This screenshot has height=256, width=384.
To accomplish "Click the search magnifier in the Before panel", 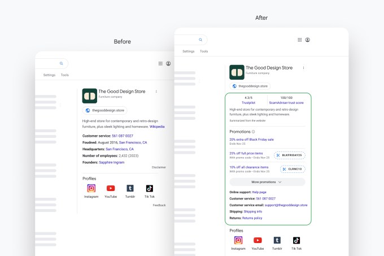I will click(61, 63).
